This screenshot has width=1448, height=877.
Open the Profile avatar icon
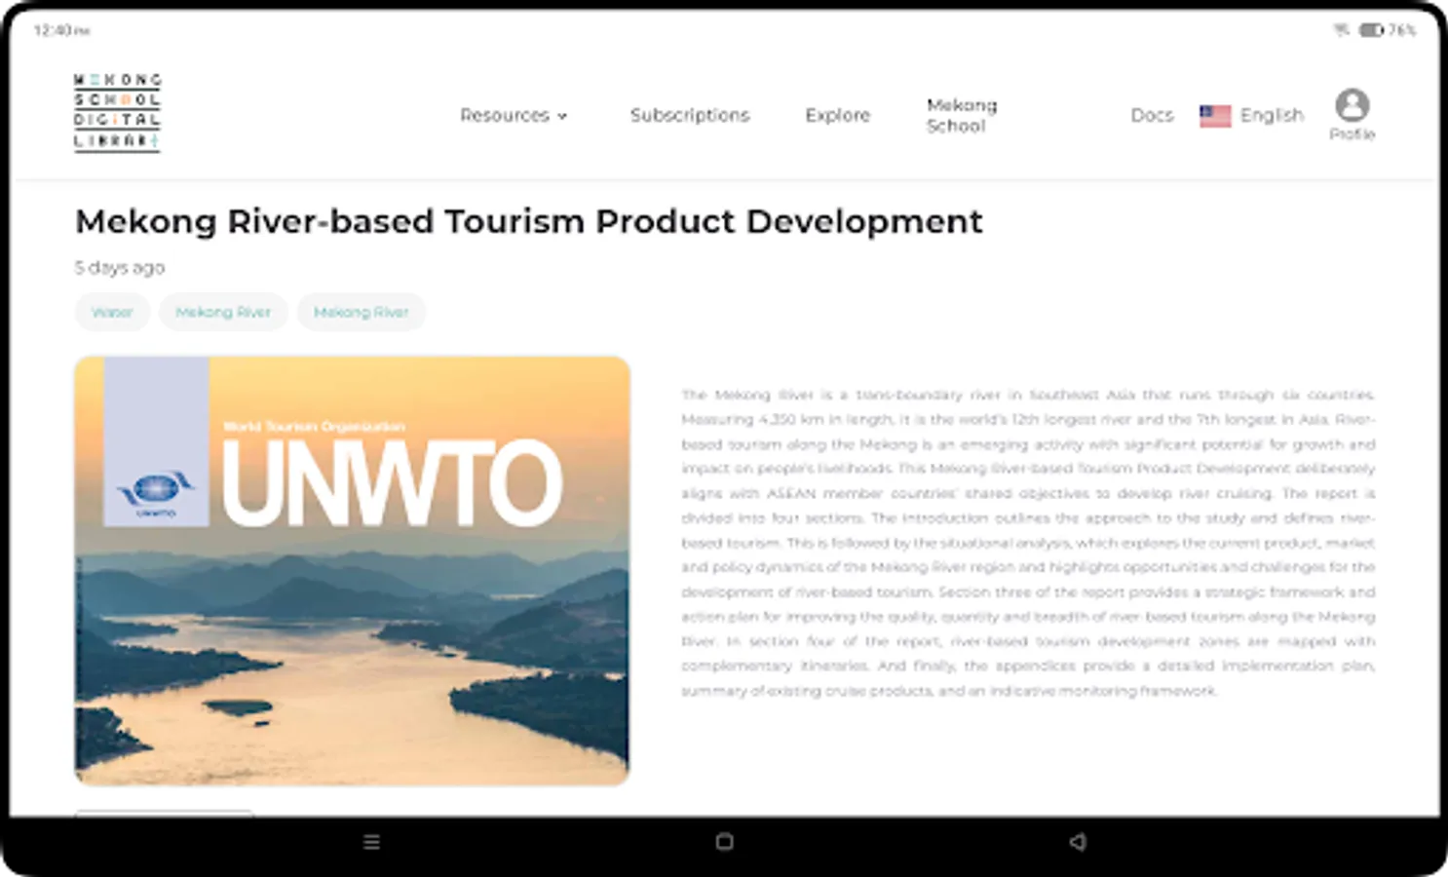point(1352,104)
